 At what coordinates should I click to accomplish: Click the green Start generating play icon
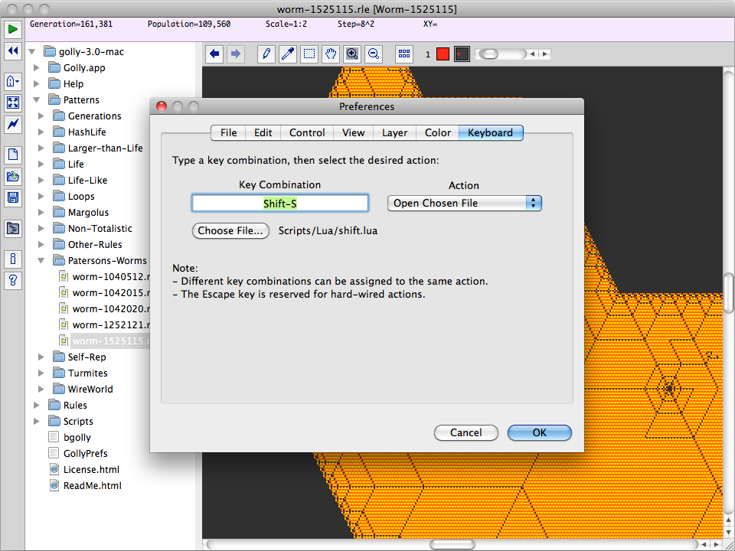point(13,29)
